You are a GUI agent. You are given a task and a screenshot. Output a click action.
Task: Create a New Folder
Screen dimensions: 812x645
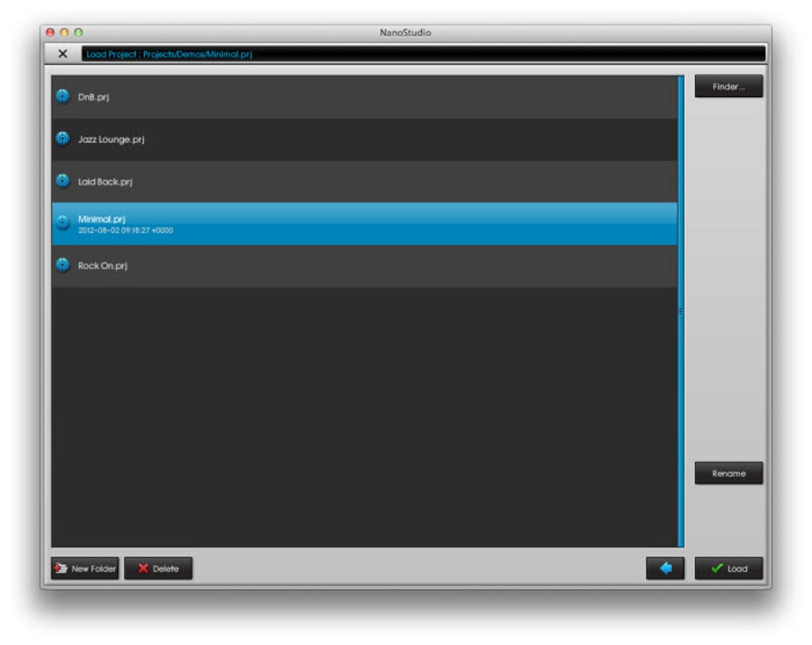coord(85,569)
